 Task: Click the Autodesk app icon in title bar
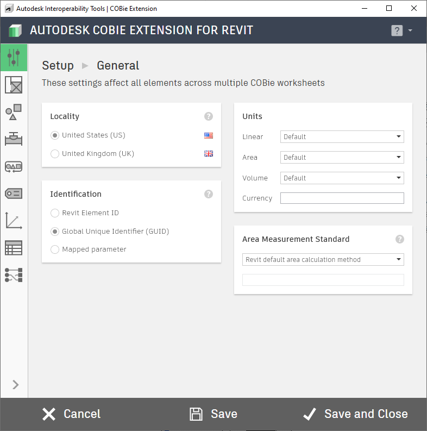pyautogui.click(x=9, y=9)
